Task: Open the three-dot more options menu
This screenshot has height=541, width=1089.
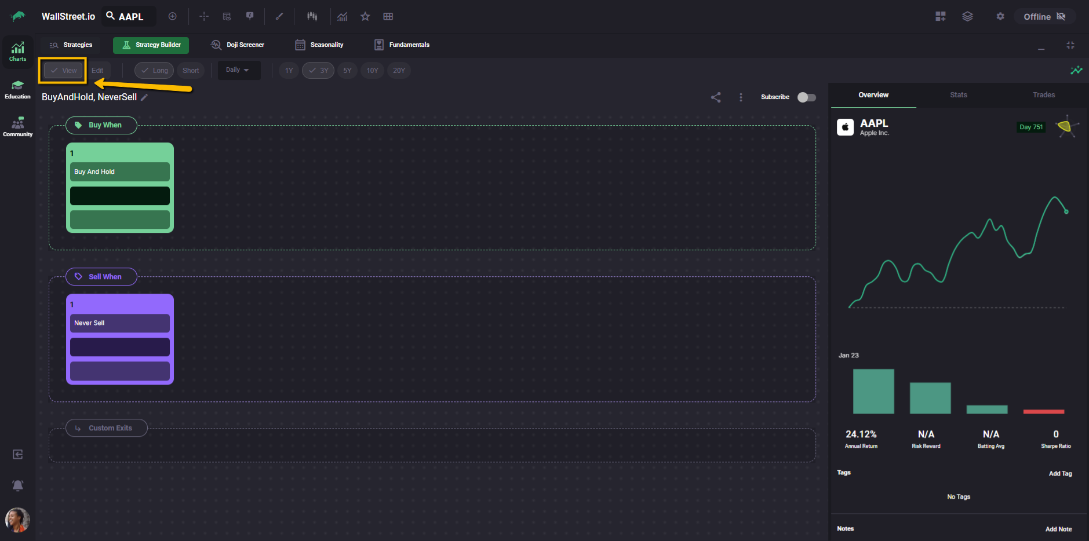Action: pos(741,97)
